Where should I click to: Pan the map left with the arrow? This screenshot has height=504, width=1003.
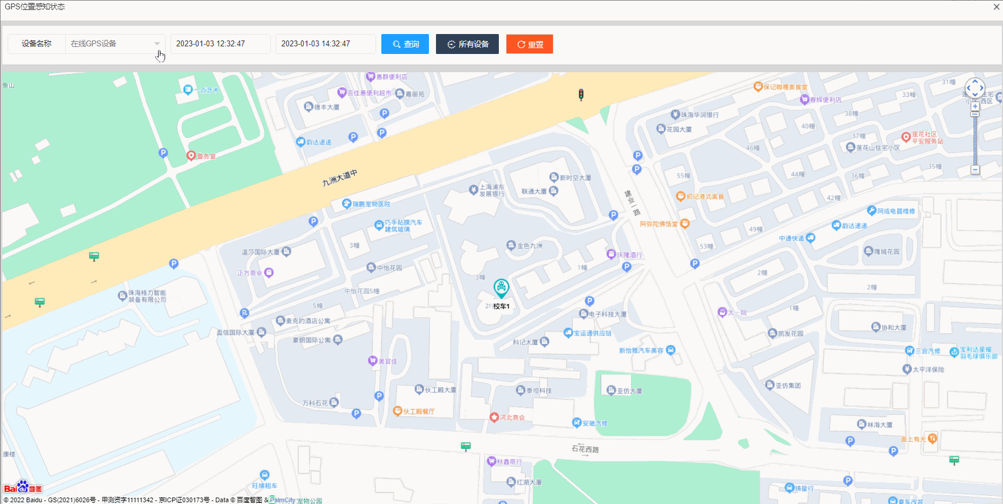[968, 88]
